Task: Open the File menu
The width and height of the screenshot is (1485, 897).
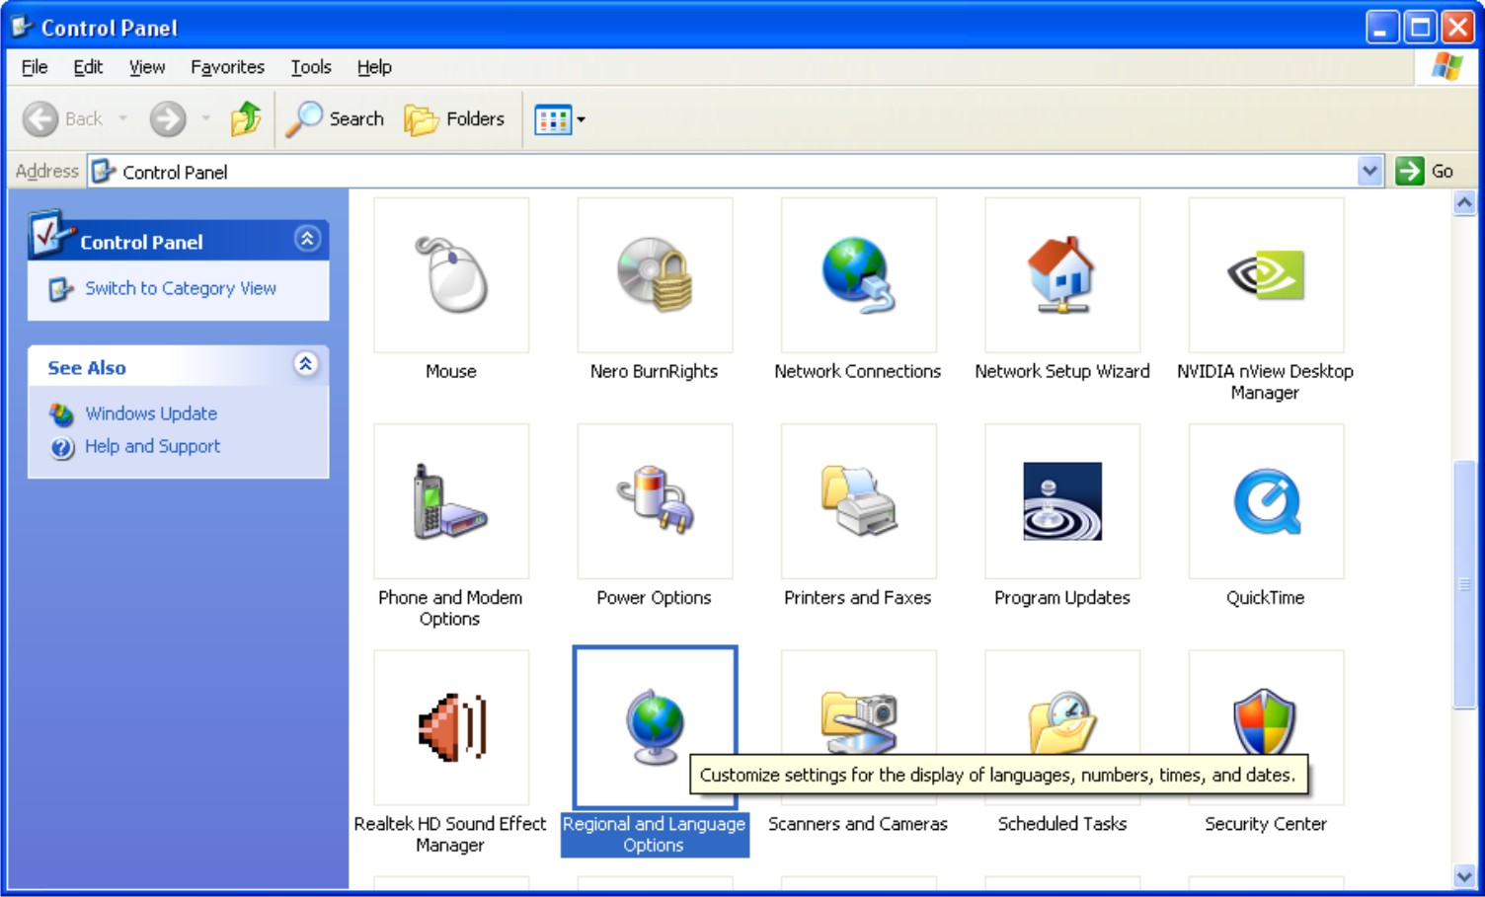Action: click(x=35, y=67)
